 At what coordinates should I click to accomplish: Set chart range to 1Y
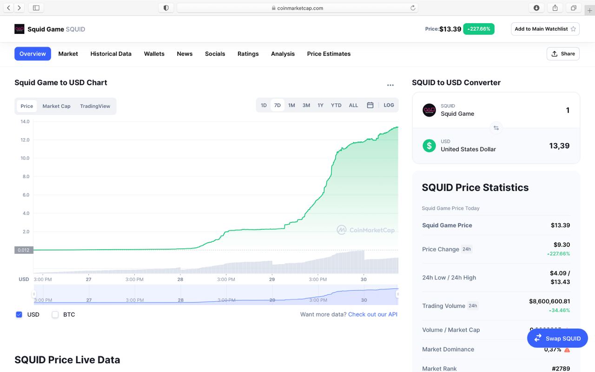[320, 105]
